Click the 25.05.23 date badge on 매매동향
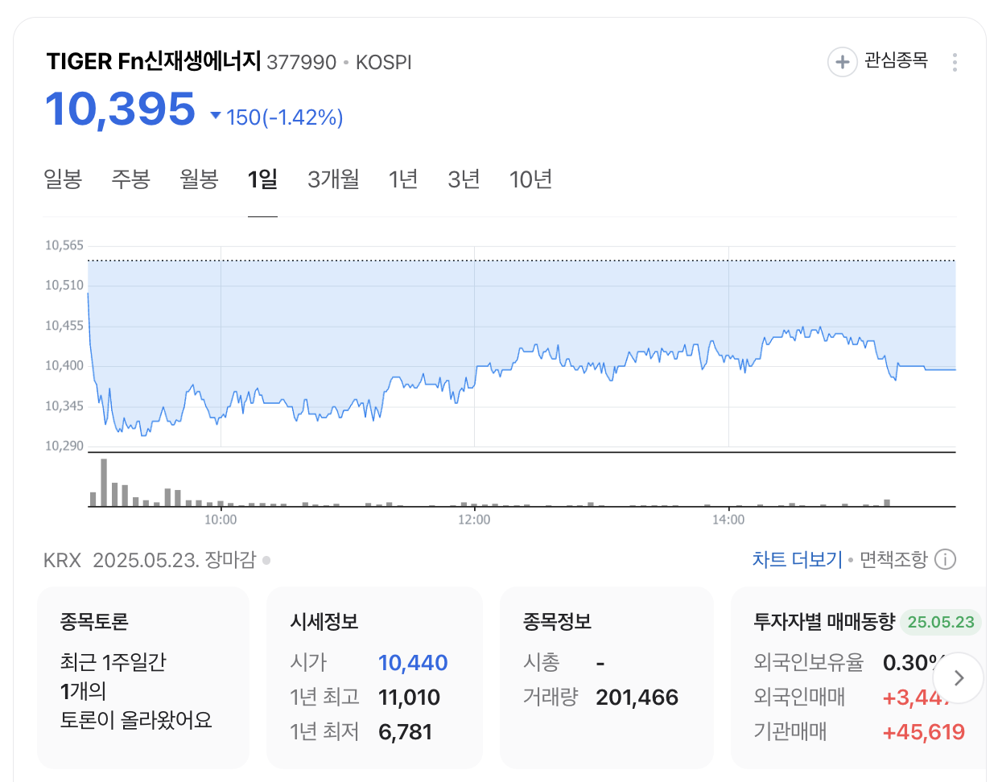The width and height of the screenshot is (998, 782). point(941,622)
